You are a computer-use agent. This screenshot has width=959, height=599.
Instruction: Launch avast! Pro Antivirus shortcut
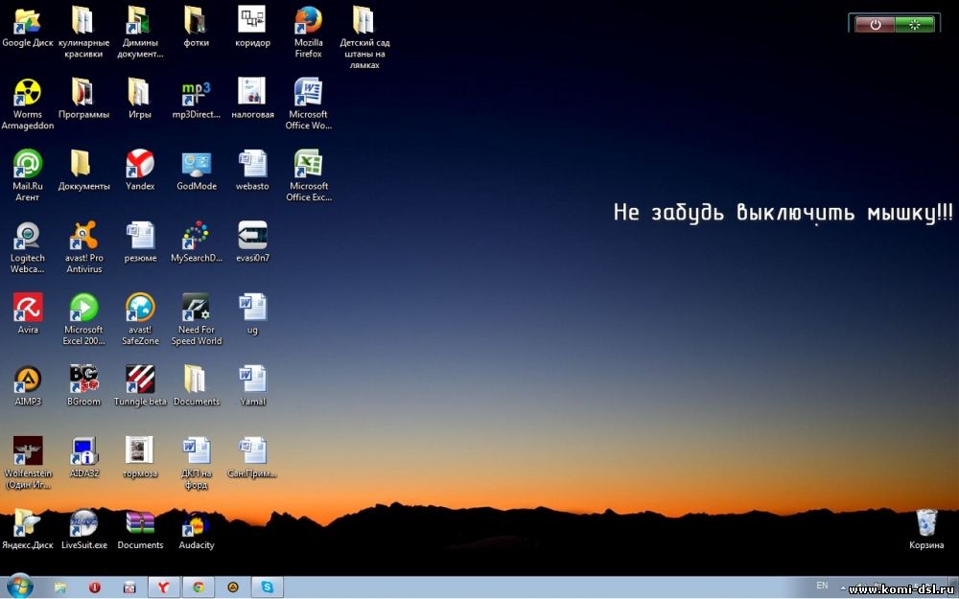pos(83,236)
